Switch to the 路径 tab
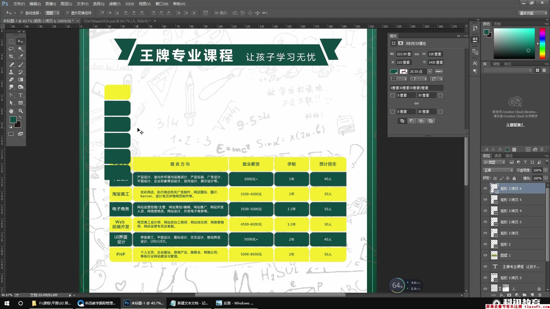This screenshot has width=550, height=309. point(509,156)
